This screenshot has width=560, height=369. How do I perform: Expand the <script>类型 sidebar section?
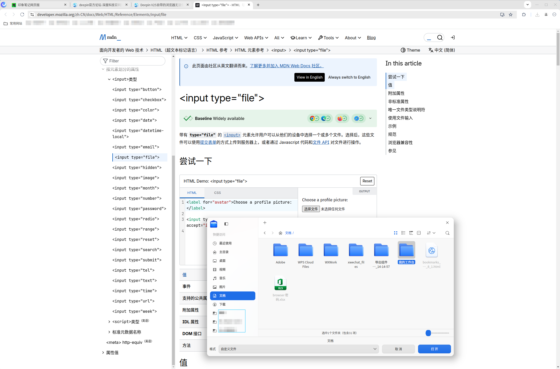(109, 321)
